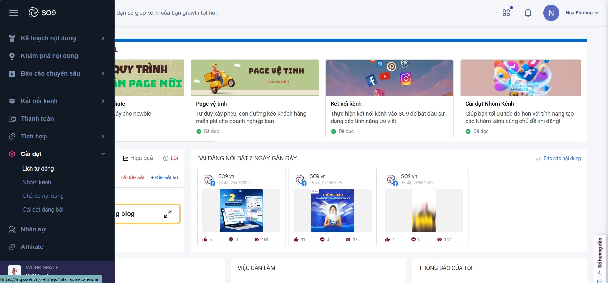Viewport: 608px width, 283px height.
Task: Click the Kết nối kênh plug icon
Action: [x=12, y=101]
